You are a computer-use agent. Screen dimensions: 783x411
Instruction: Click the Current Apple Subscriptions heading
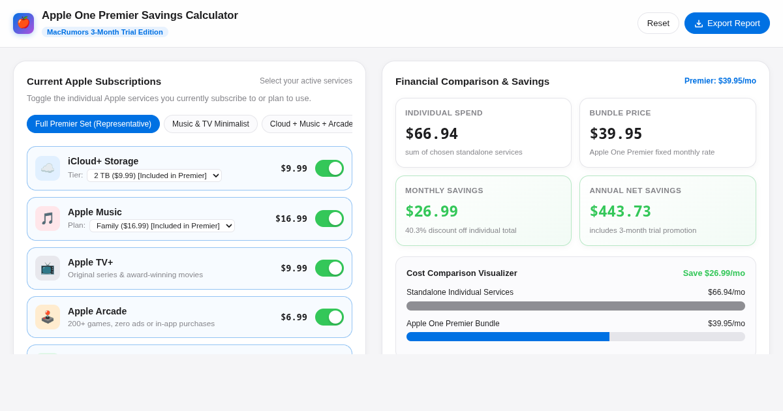coord(94,82)
